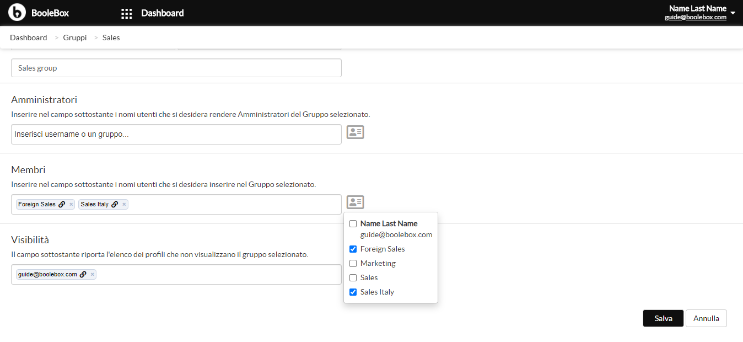This screenshot has width=743, height=342.
Task: Open the apps grid icon beside Dashboard
Action: (x=127, y=13)
